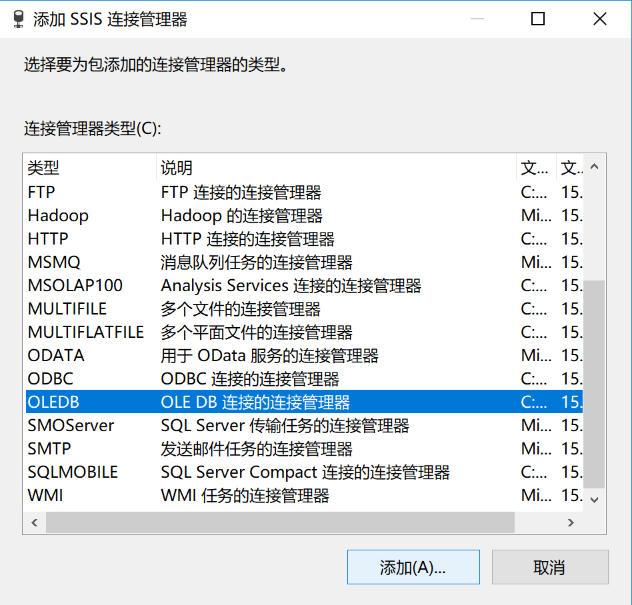Image resolution: width=632 pixels, height=605 pixels.
Task: Select the Hadoop connection manager type
Action: click(58, 215)
